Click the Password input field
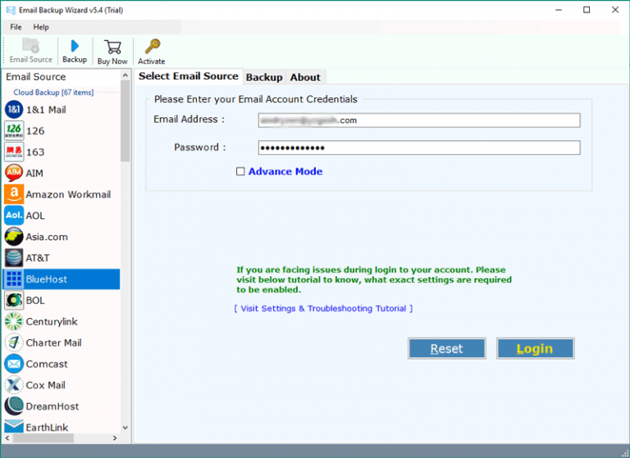This screenshot has height=458, width=630. click(419, 147)
